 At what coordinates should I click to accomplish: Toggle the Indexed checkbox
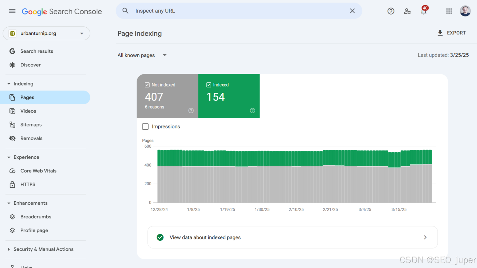tap(209, 85)
